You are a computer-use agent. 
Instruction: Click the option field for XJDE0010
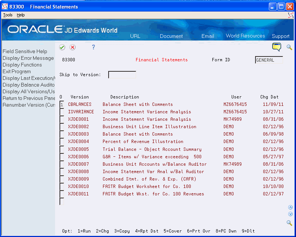click(x=62, y=186)
